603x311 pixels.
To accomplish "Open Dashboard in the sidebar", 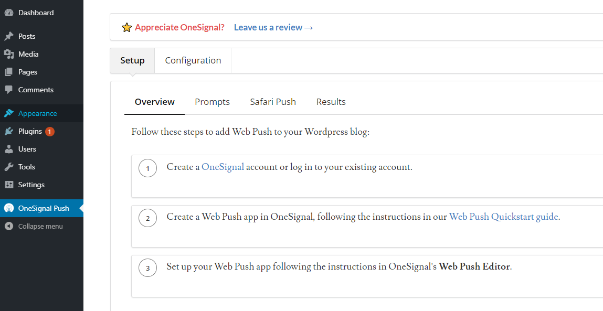I will [36, 13].
